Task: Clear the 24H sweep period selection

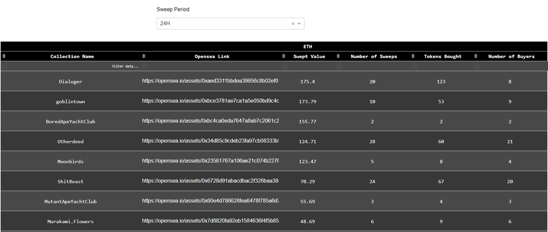Action: tap(293, 24)
